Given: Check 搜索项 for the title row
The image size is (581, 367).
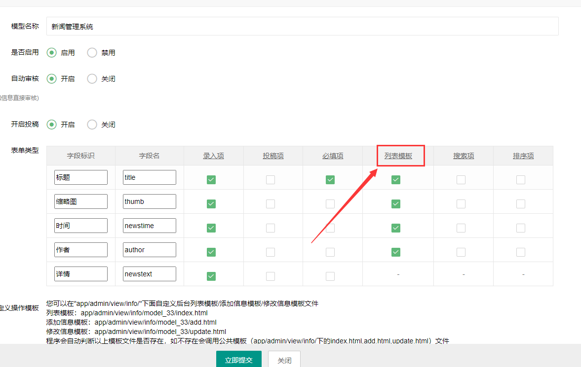Looking at the screenshot, I should [x=461, y=180].
